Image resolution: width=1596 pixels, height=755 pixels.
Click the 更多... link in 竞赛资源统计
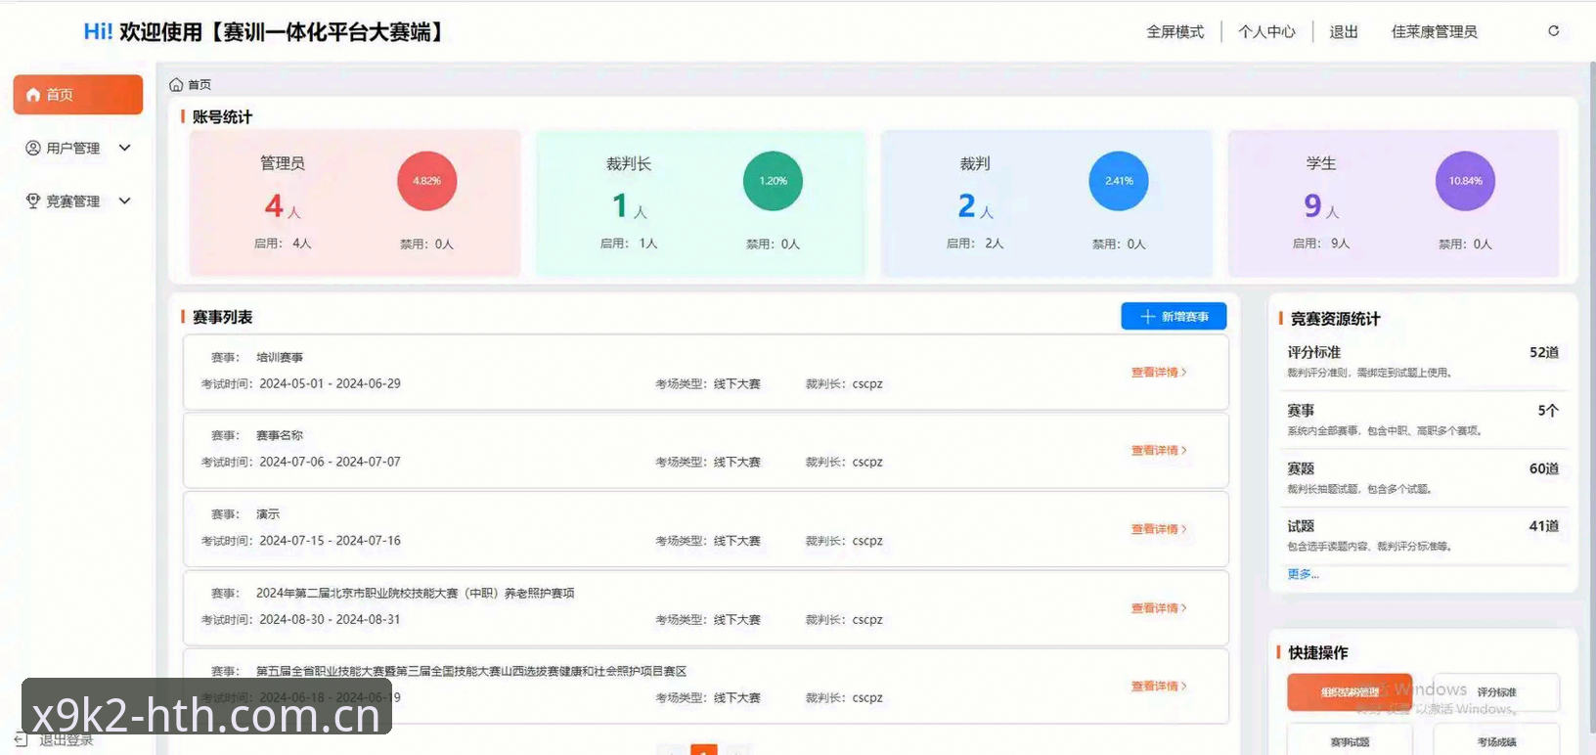click(1303, 574)
